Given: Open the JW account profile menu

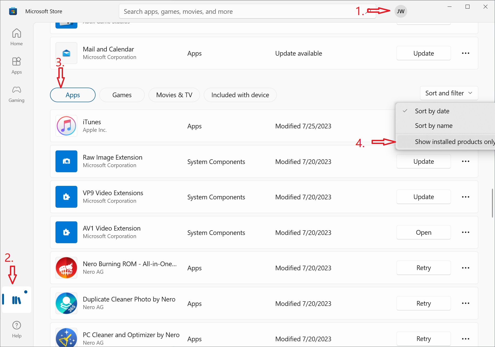Looking at the screenshot, I should (401, 11).
